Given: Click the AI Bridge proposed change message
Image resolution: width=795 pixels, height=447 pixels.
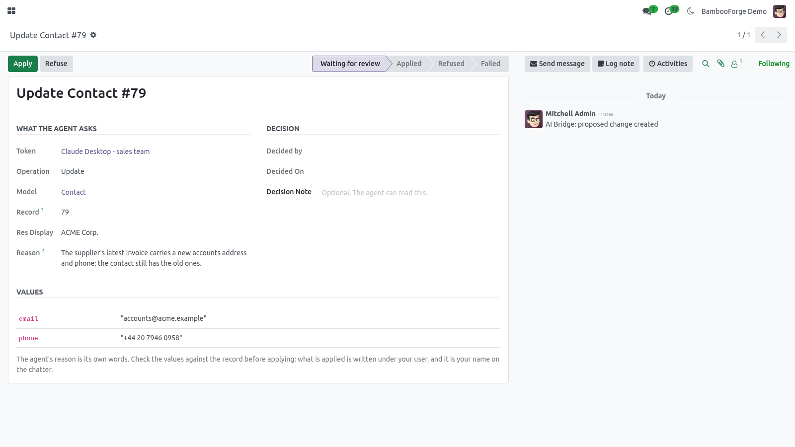Looking at the screenshot, I should (602, 124).
